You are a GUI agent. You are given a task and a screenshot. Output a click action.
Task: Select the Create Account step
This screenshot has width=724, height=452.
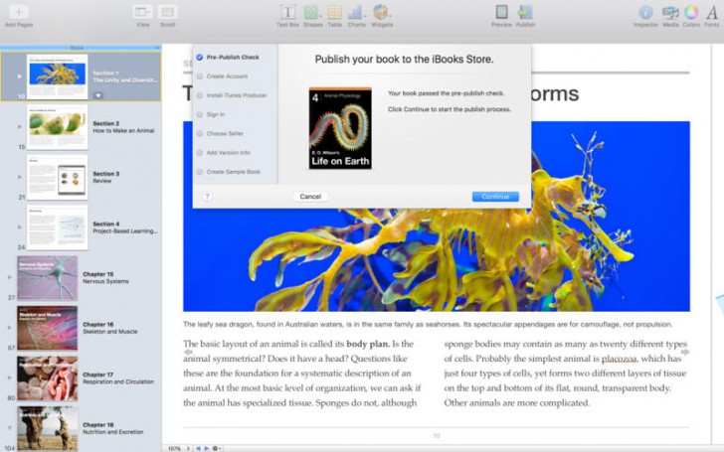pyautogui.click(x=222, y=76)
